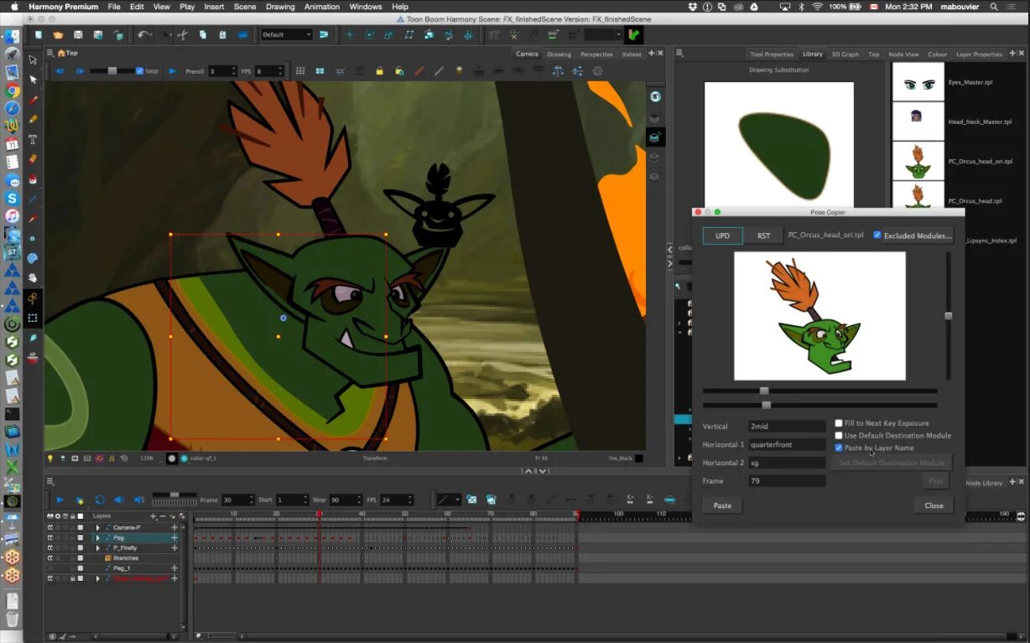Click the timeline Stop stepper arrows
Viewport: 1030px width, 643px height.
tap(359, 500)
